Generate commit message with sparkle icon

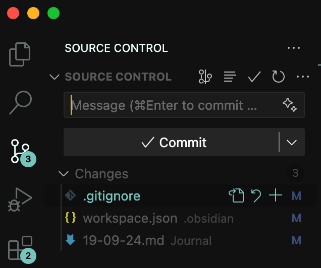[x=290, y=105]
